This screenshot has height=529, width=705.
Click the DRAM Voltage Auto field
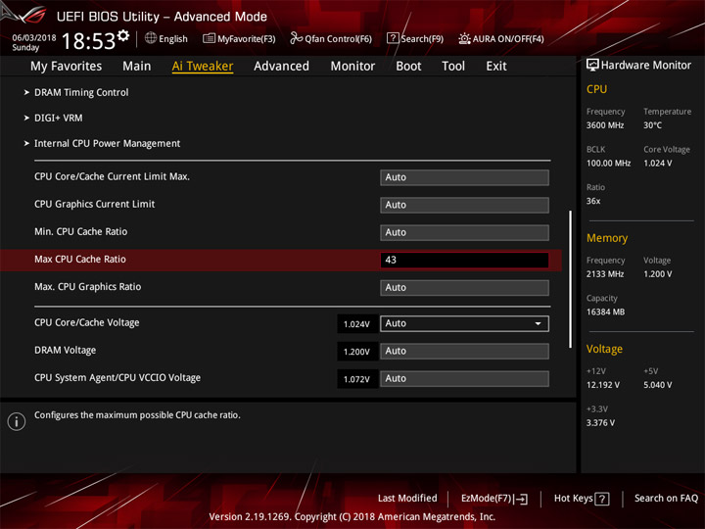464,352
